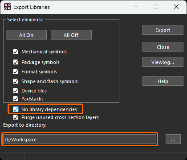Close the window with the X icon

[176, 7]
